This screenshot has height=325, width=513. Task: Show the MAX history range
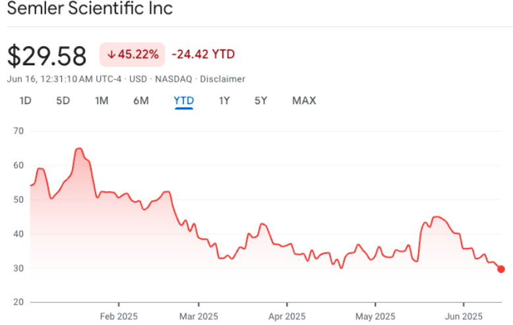pyautogui.click(x=304, y=101)
